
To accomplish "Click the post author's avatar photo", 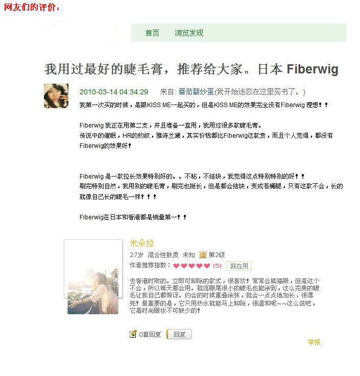I will 56,96.
